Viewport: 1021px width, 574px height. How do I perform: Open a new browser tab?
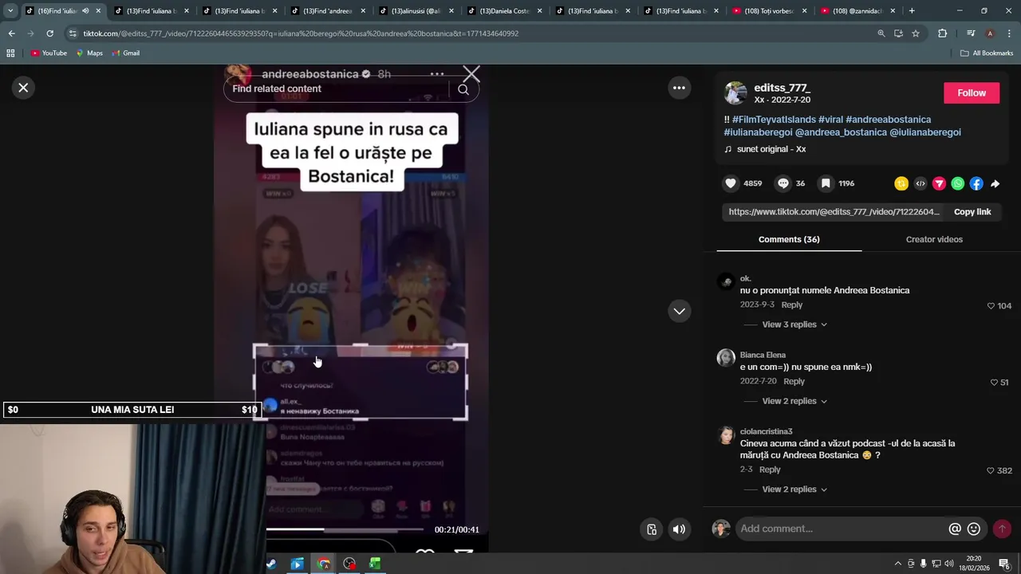pyautogui.click(x=912, y=11)
